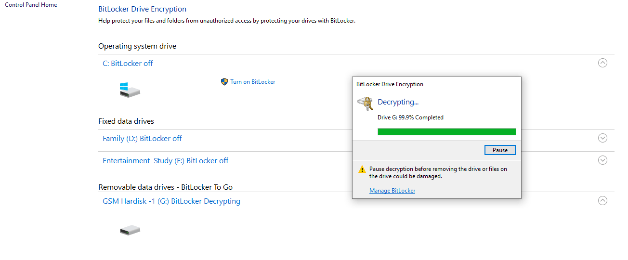The height and width of the screenshot is (260, 628).
Task: Expand the Entertainment Study (E:) chevron
Action: click(602, 160)
